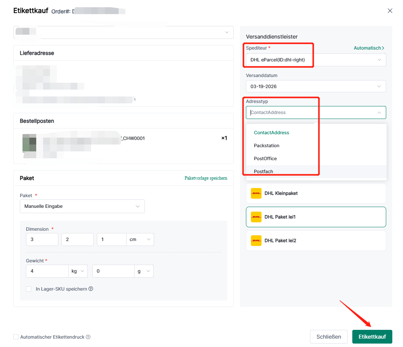Screen dimensions: 403x347
Task: Change the cm dimension unit dropdown
Action: point(140,239)
